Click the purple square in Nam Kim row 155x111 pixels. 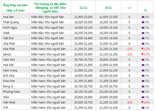143,60
